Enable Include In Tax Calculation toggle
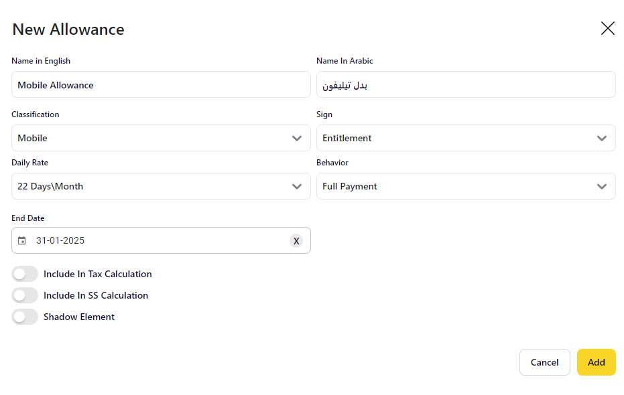The image size is (624, 395). click(25, 274)
